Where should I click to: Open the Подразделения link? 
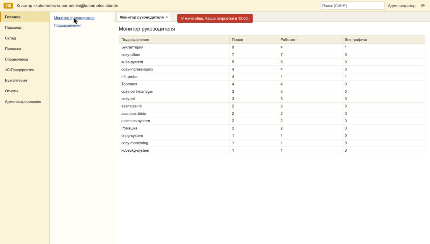(68, 25)
